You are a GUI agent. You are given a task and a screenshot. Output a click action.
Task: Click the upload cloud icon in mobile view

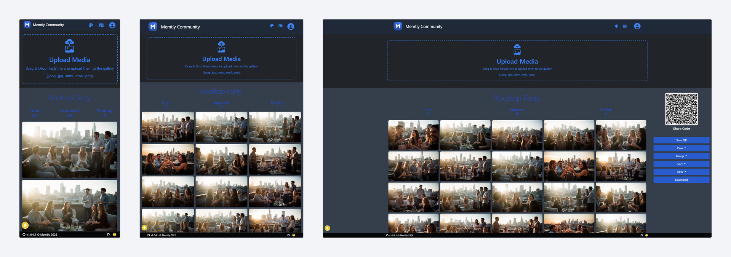point(69,46)
